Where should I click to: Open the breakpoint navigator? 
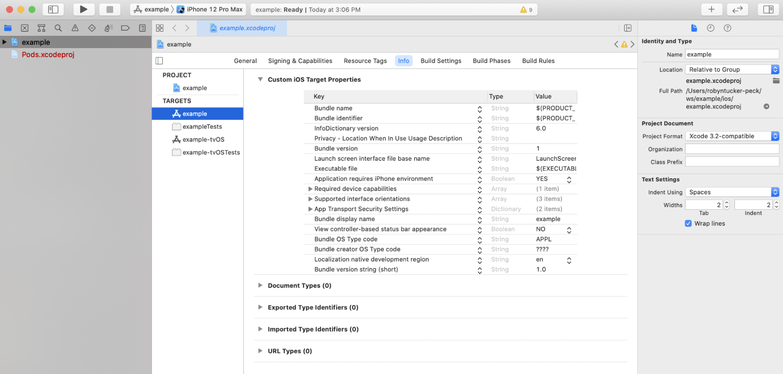[125, 28]
